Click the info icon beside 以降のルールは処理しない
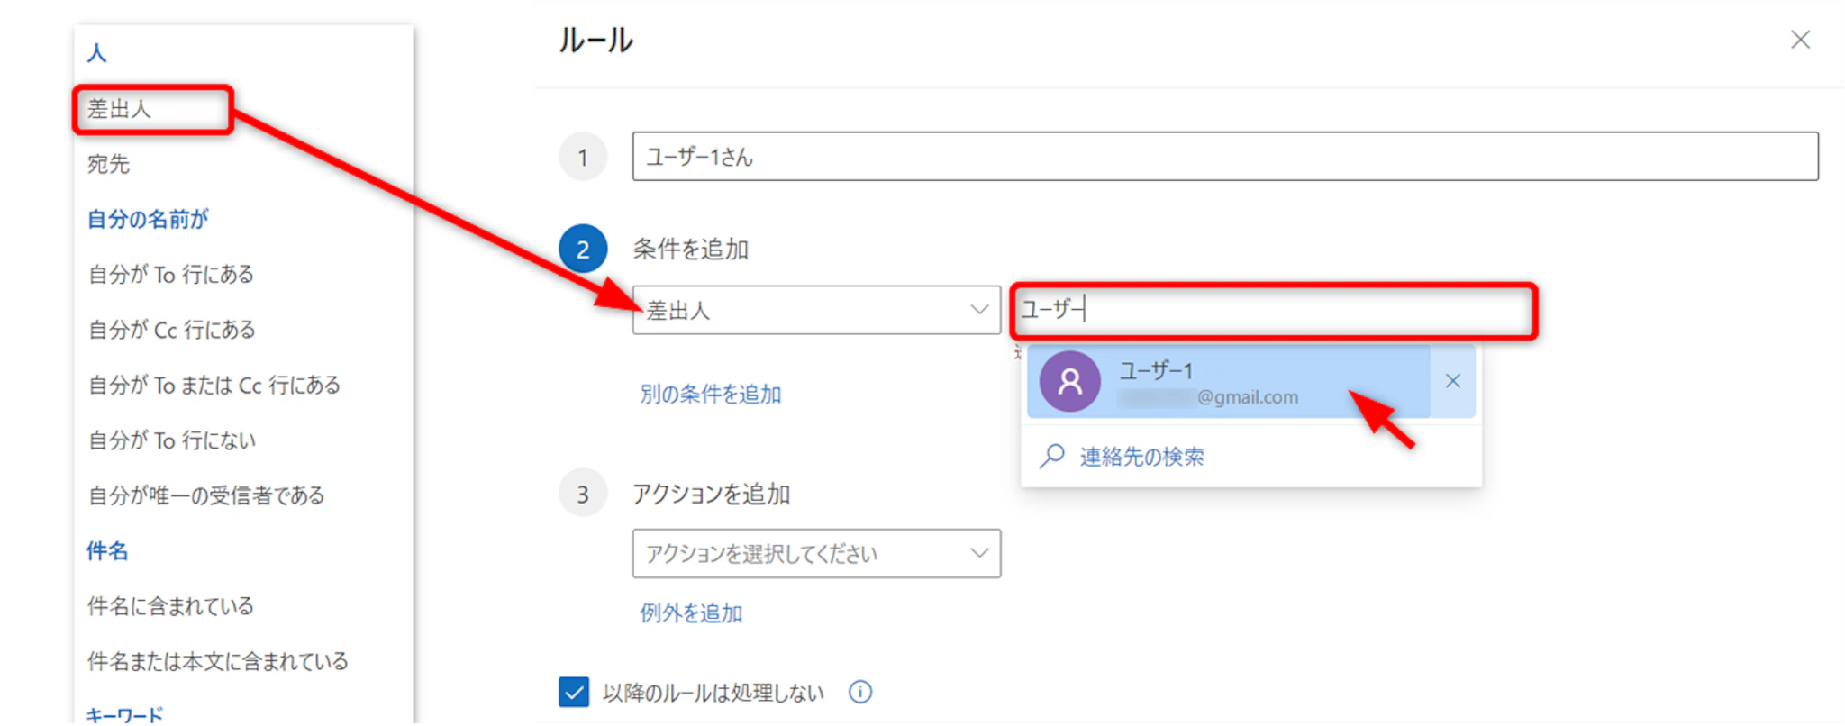 pyautogui.click(x=860, y=692)
